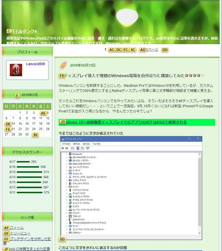Click the Back arrow in Device Manager toolbar
222x251 pixels.
[63, 148]
